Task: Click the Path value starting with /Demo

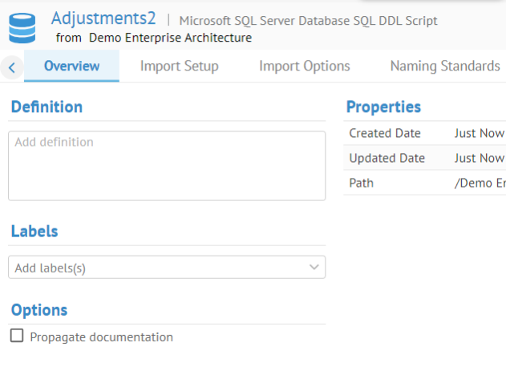Action: (480, 183)
